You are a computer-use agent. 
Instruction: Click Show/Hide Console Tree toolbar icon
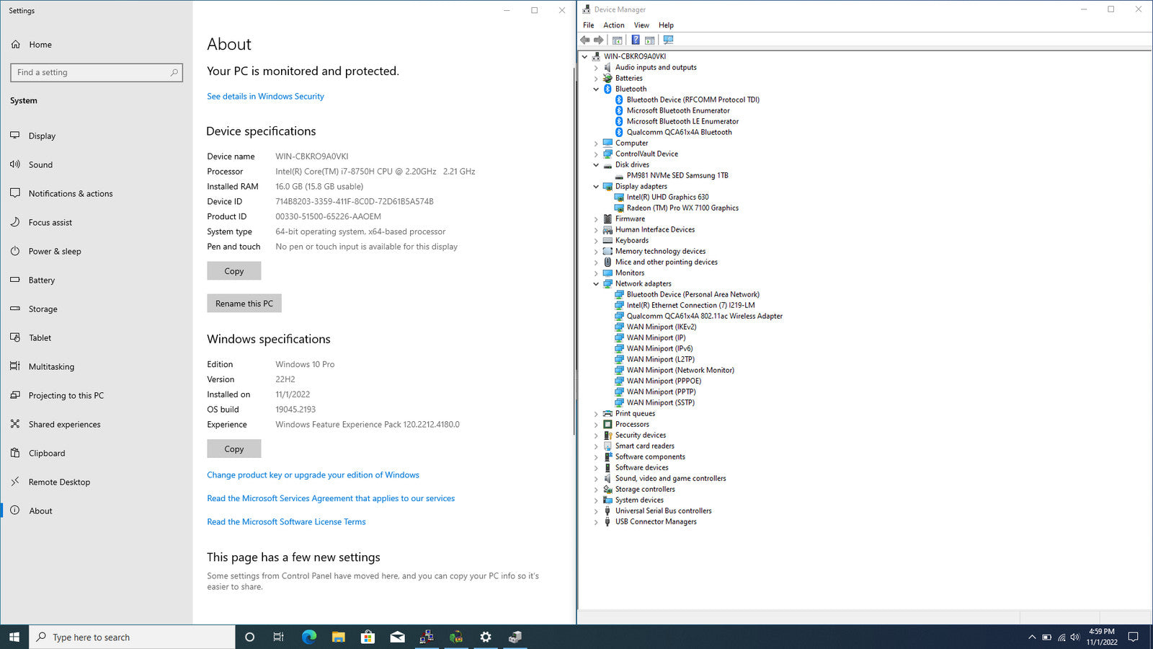click(x=617, y=40)
